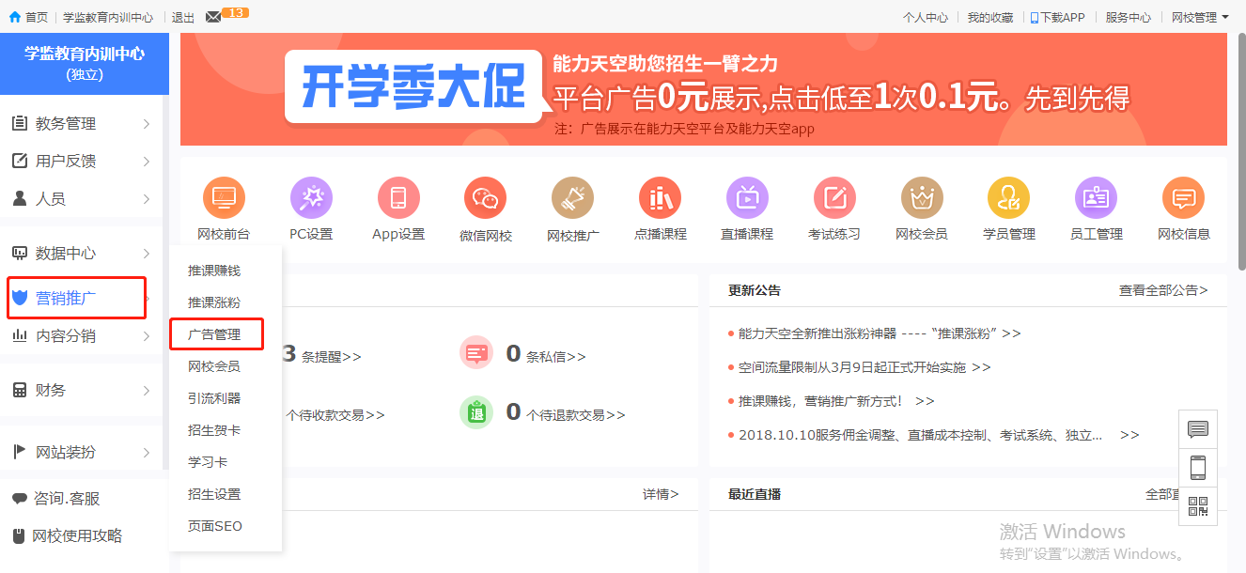The image size is (1246, 573).
Task: Open the 网校管理 dropdown in top bar
Action: coord(1200,17)
